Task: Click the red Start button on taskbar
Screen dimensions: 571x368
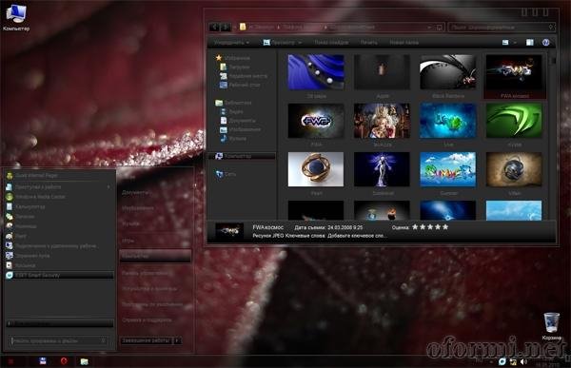Action: click(x=10, y=361)
